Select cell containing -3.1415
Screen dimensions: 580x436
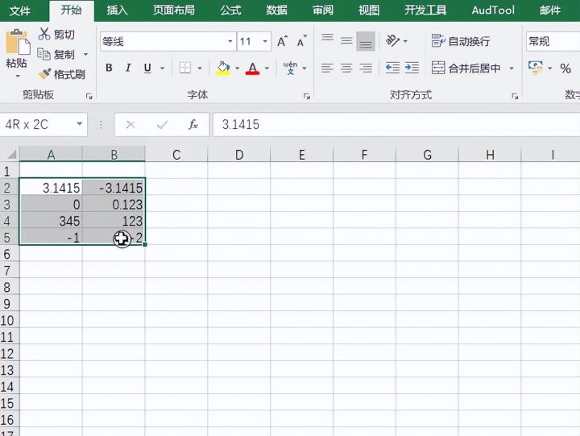click(x=114, y=188)
